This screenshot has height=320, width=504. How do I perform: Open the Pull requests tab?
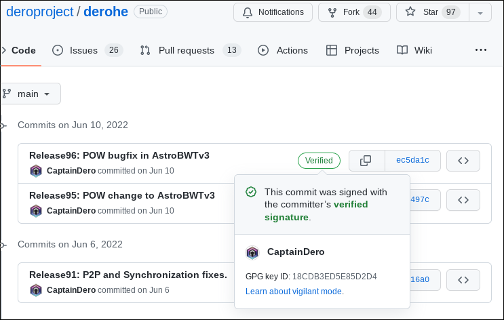pos(191,50)
